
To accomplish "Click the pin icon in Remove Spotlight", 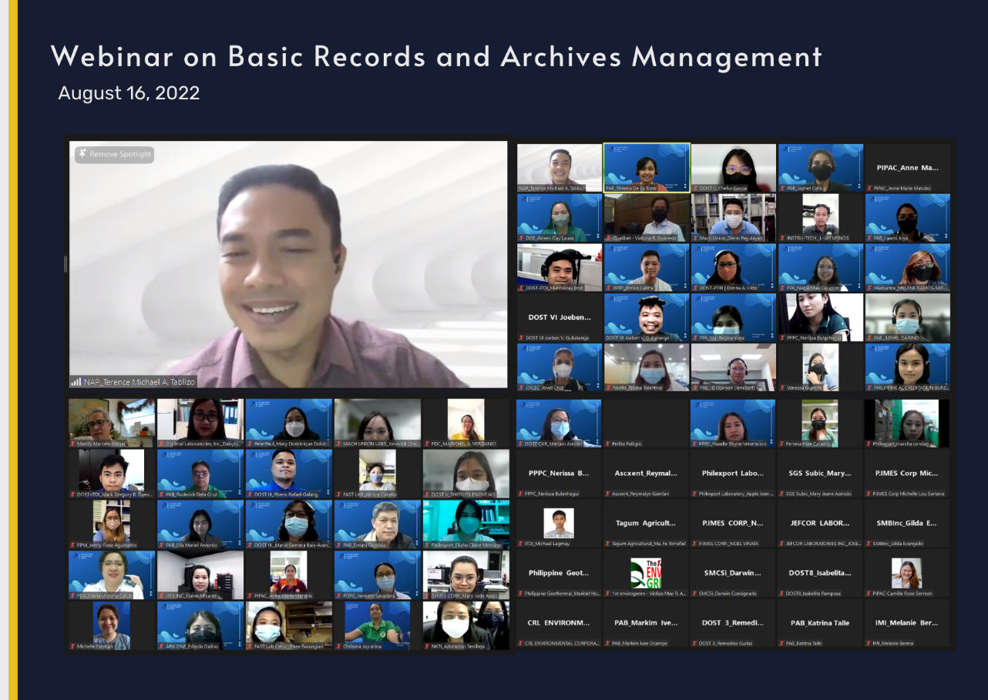I will (x=82, y=154).
